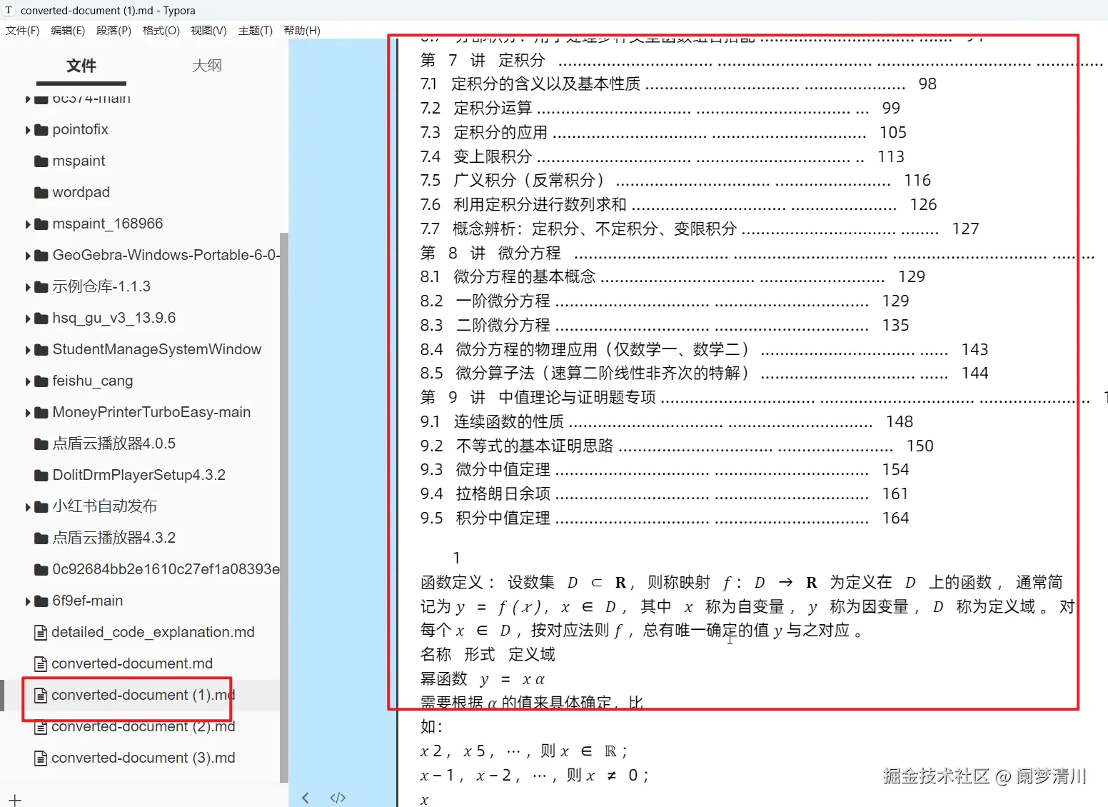Click the text '8.2 一阶微分方程'

click(x=485, y=301)
